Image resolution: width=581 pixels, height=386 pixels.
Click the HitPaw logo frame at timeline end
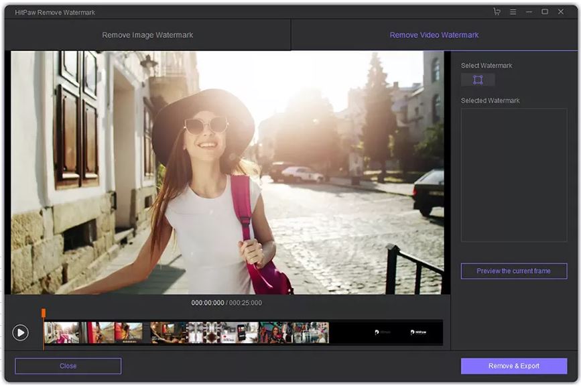[x=418, y=332]
